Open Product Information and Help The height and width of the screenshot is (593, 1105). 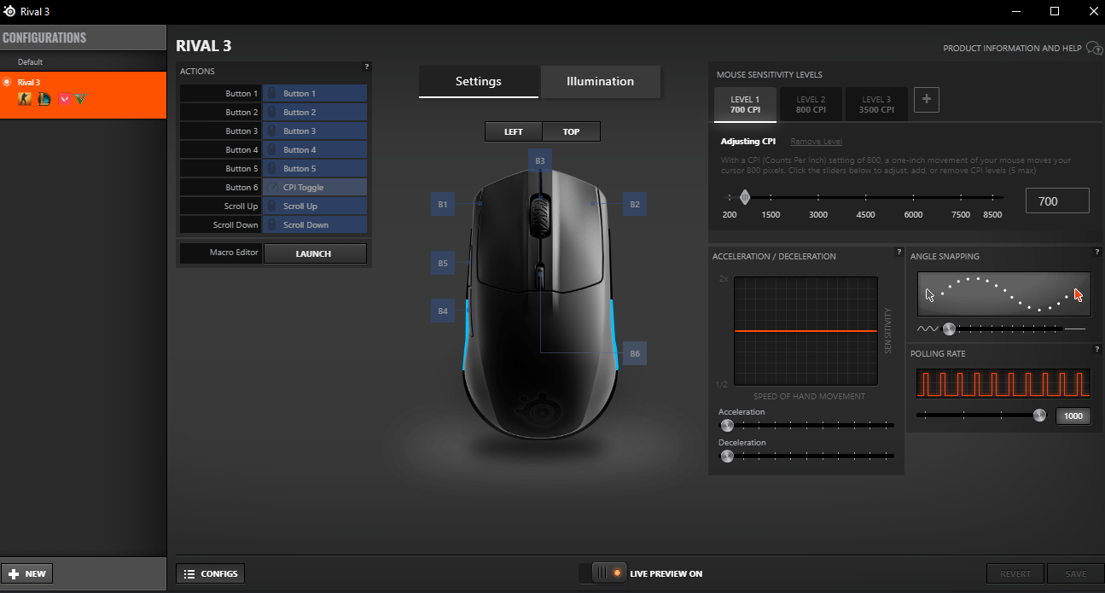(x=1012, y=49)
